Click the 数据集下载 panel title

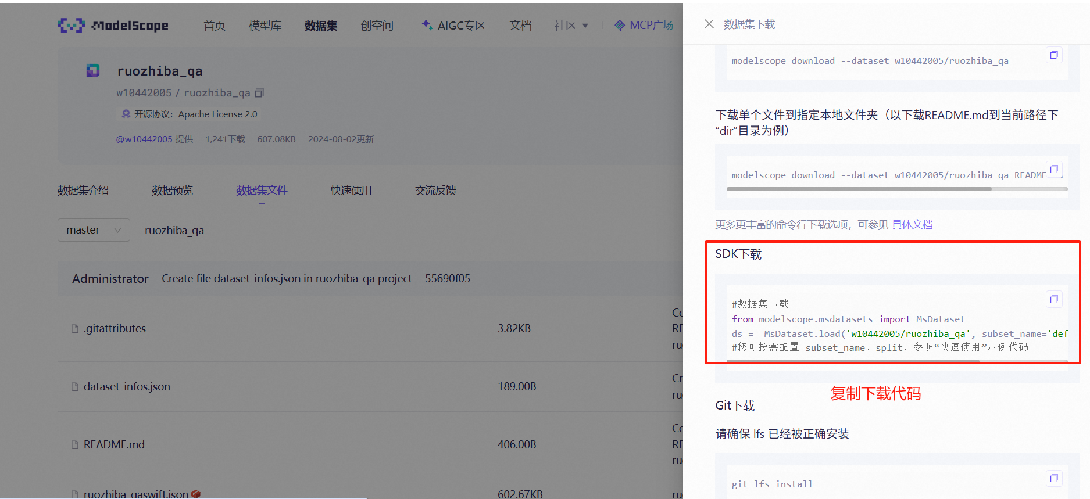click(749, 24)
